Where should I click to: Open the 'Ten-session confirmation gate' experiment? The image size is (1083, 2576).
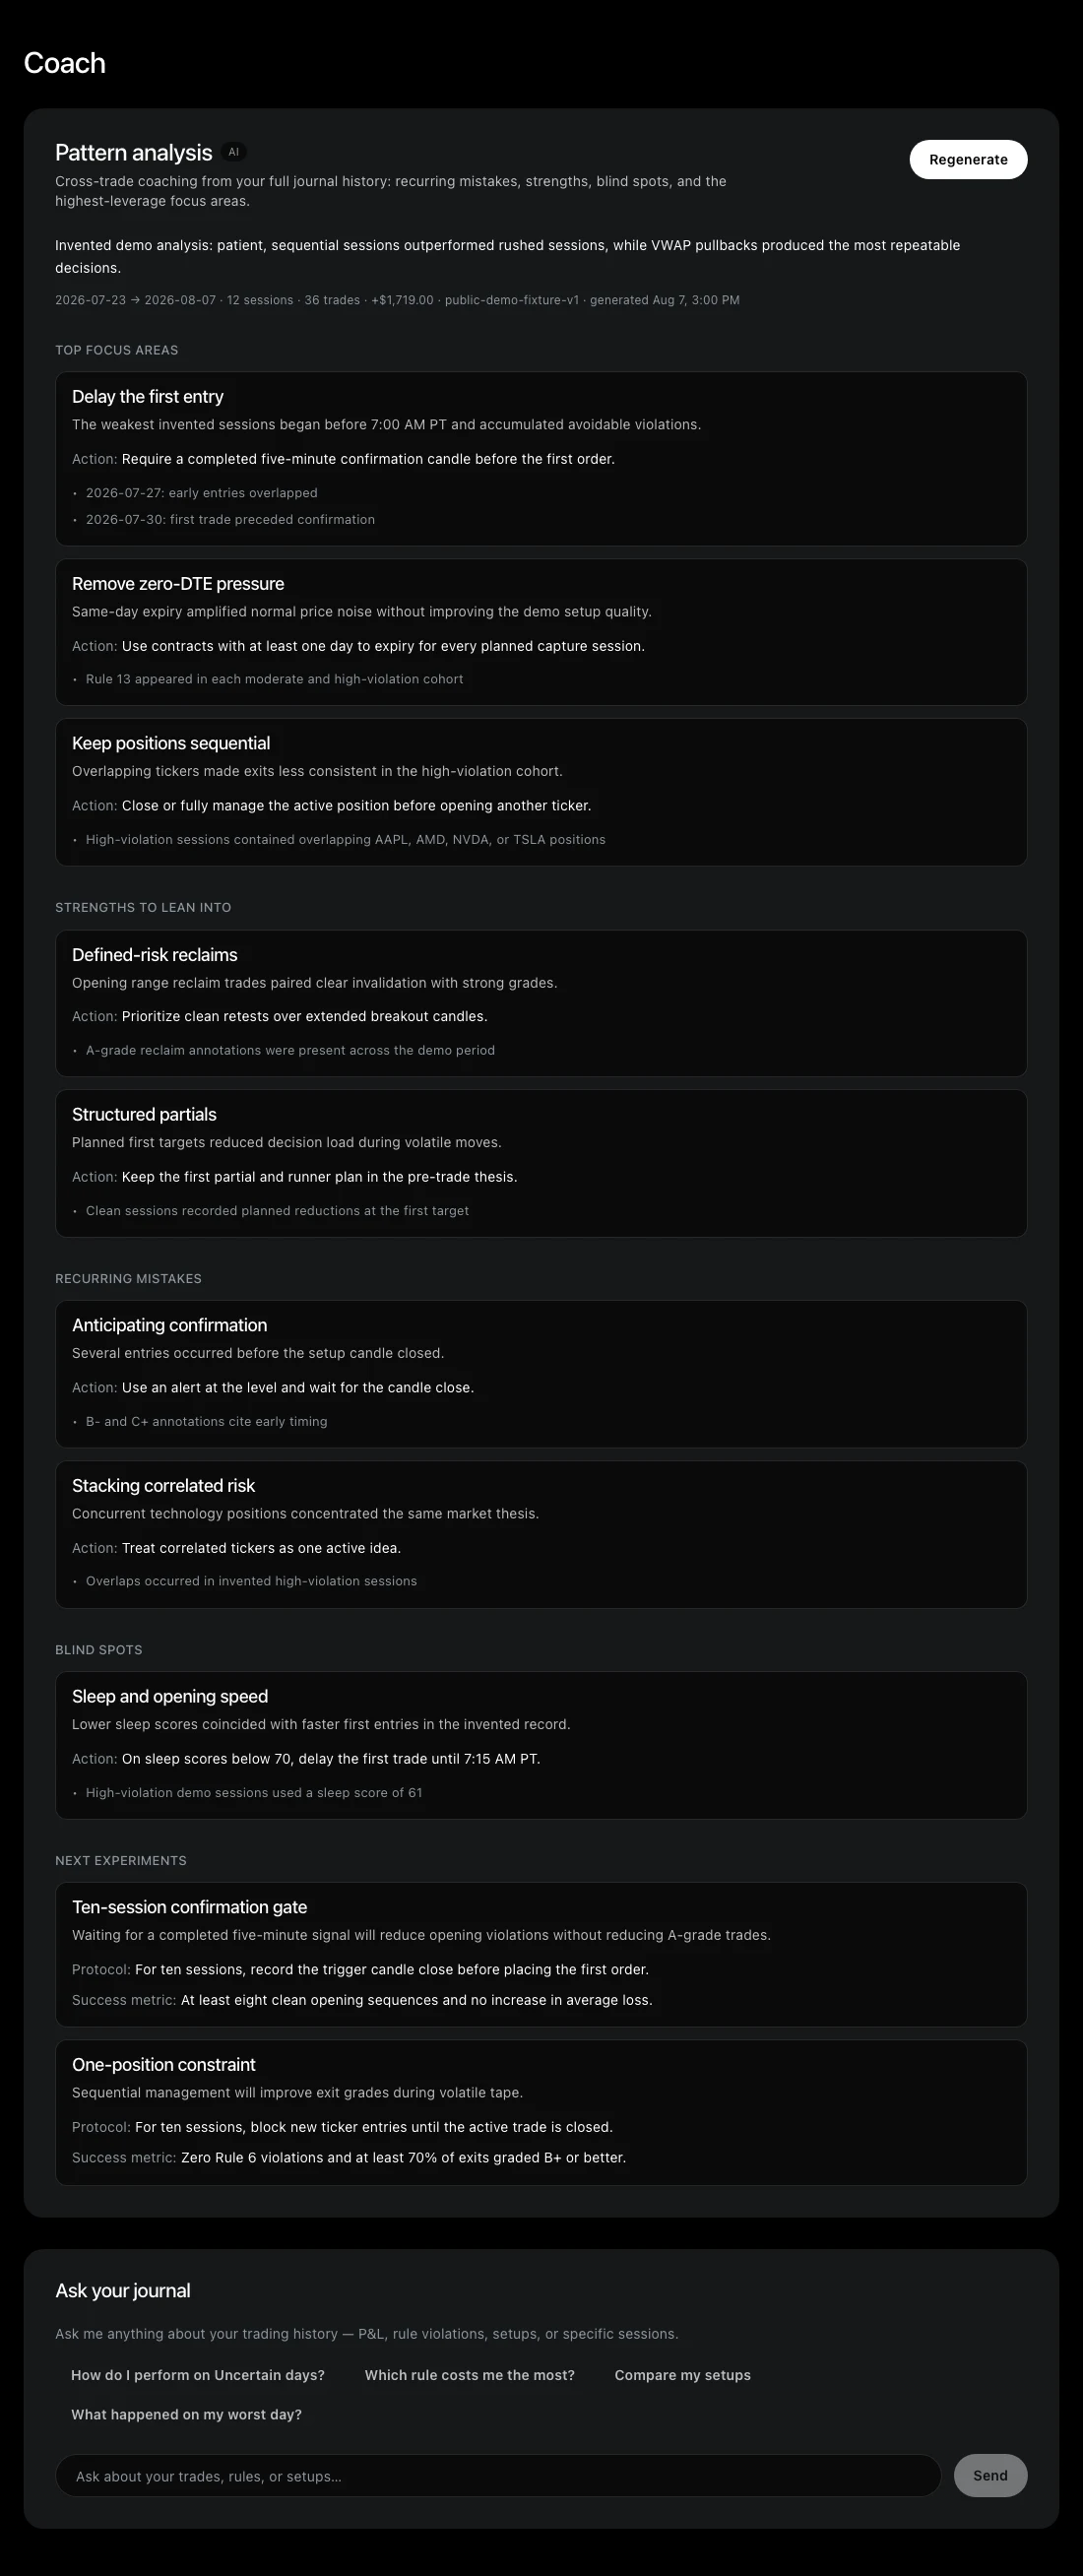(x=541, y=1955)
